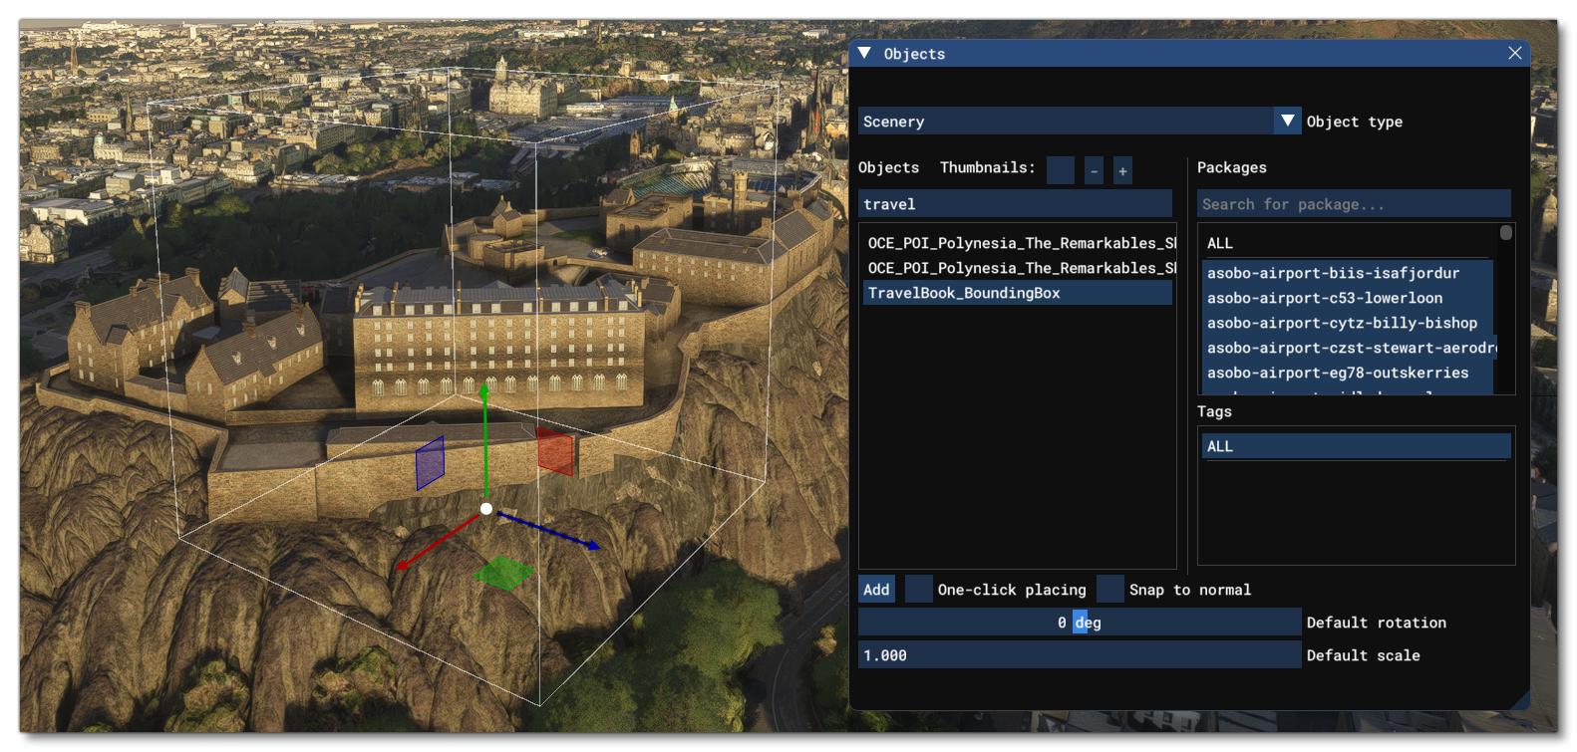Click the Default rotation slider

[1079, 623]
